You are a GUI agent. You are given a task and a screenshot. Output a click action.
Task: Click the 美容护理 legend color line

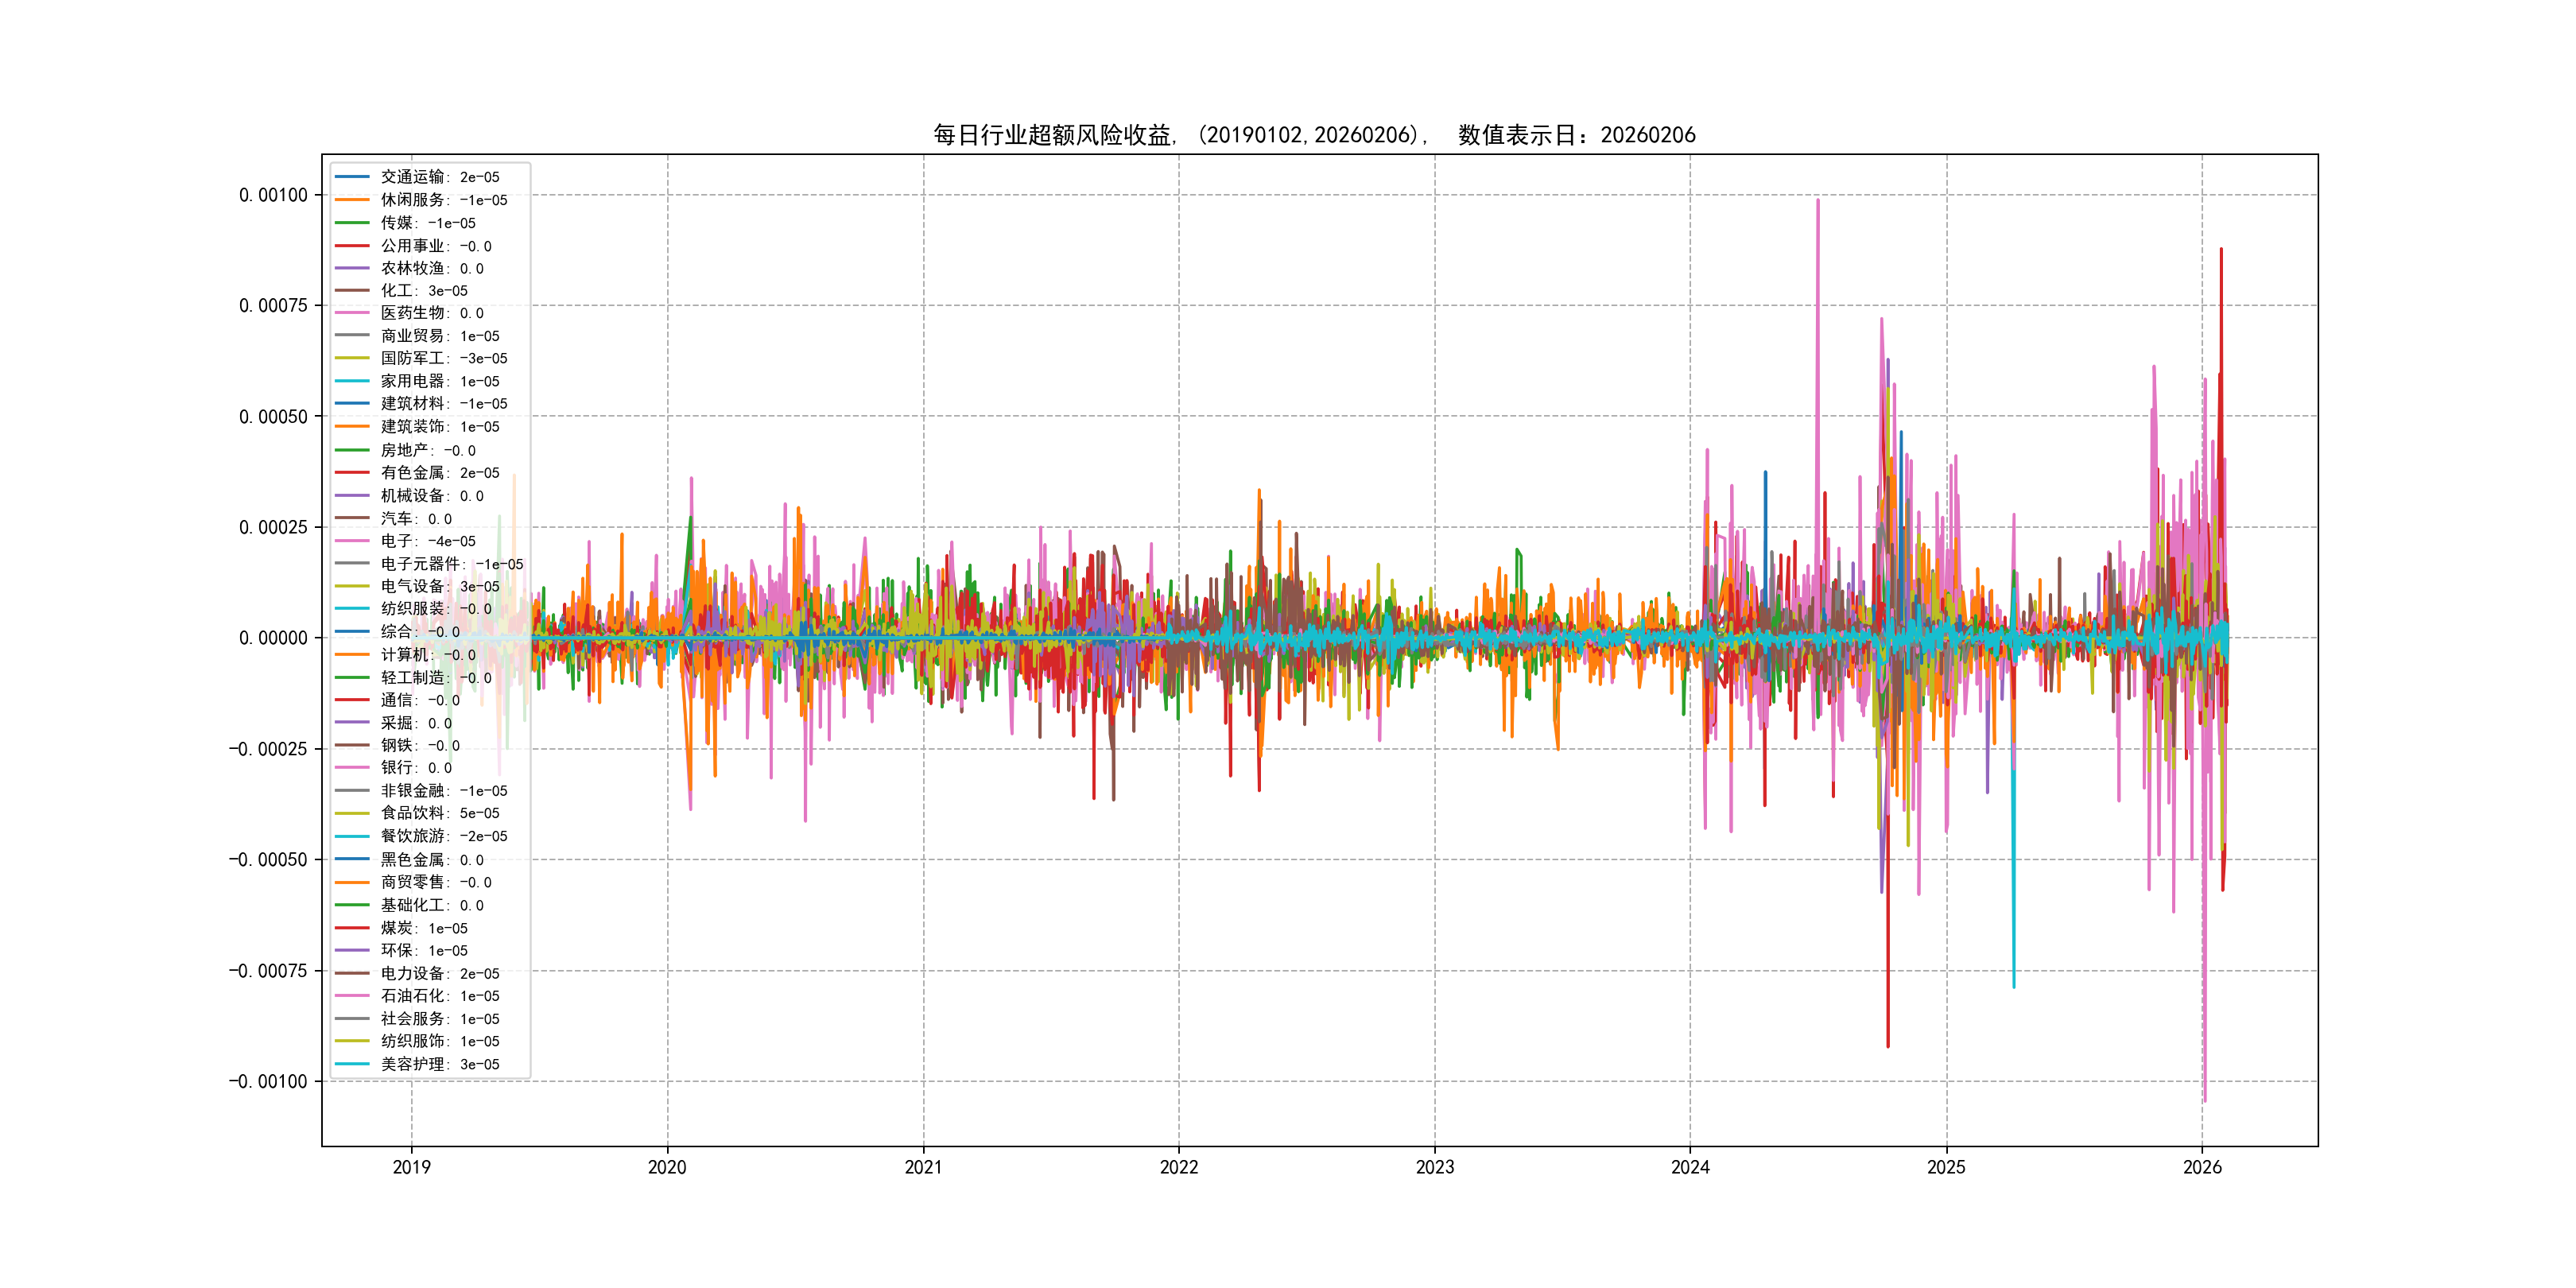pyautogui.click(x=352, y=1064)
